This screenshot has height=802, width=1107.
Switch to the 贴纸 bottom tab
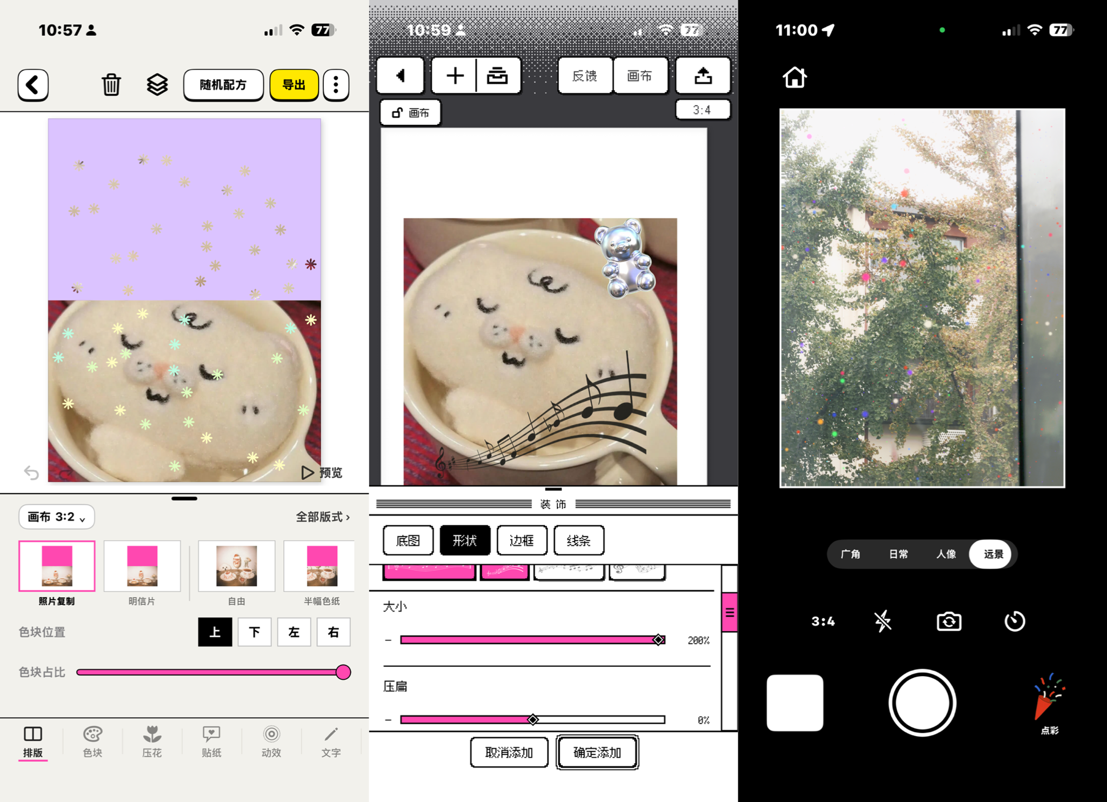point(211,741)
